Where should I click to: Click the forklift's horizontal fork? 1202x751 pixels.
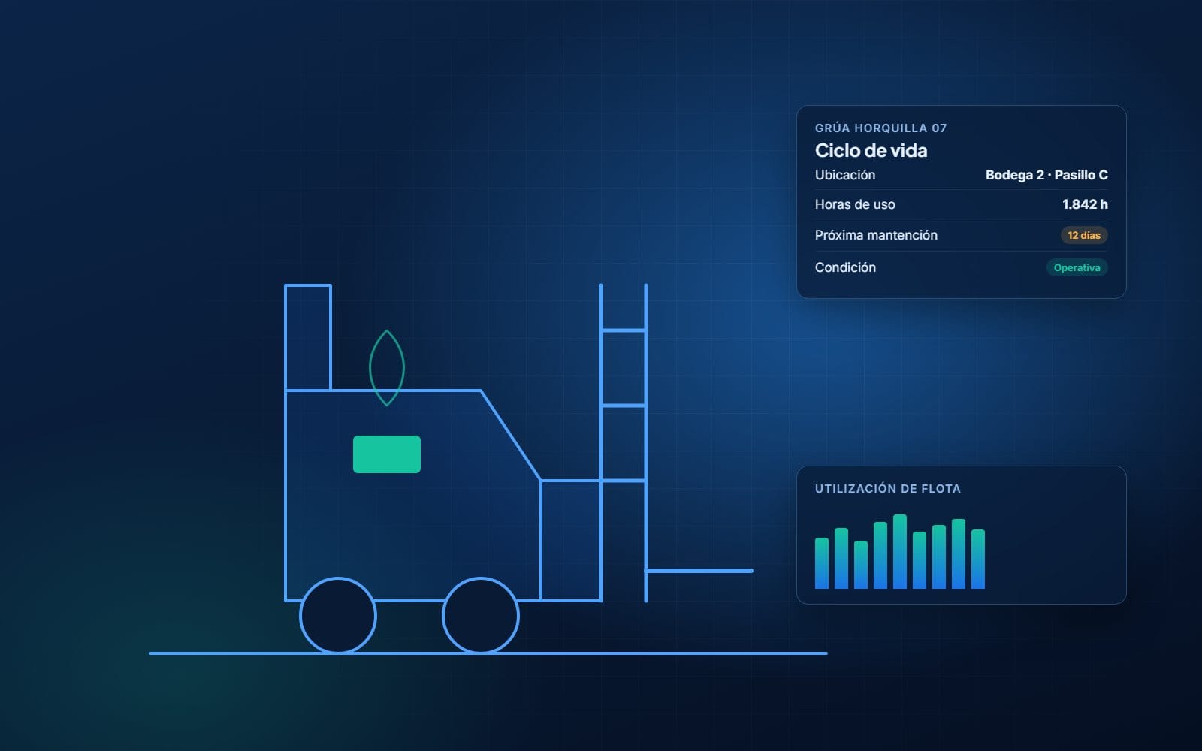click(x=699, y=571)
